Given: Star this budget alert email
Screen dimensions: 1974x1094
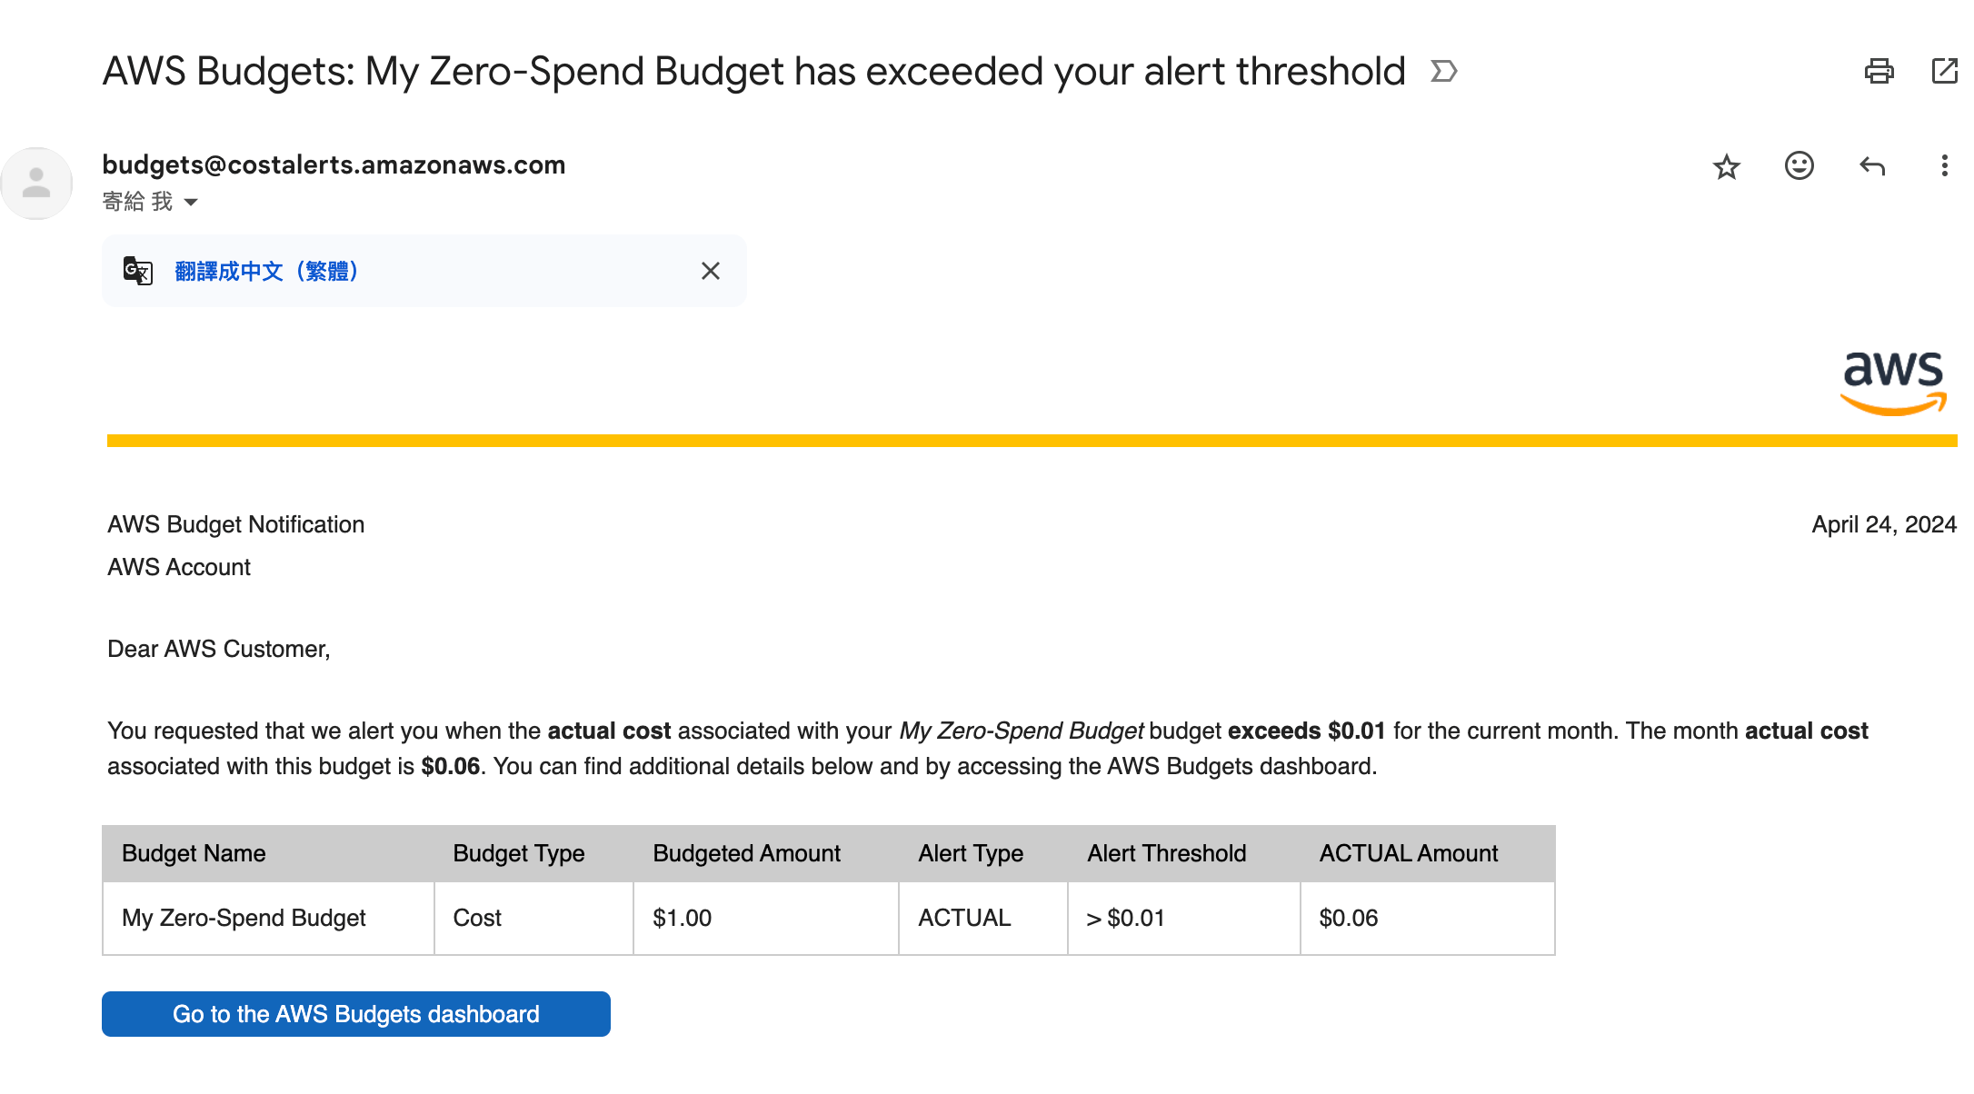Looking at the screenshot, I should 1726,166.
